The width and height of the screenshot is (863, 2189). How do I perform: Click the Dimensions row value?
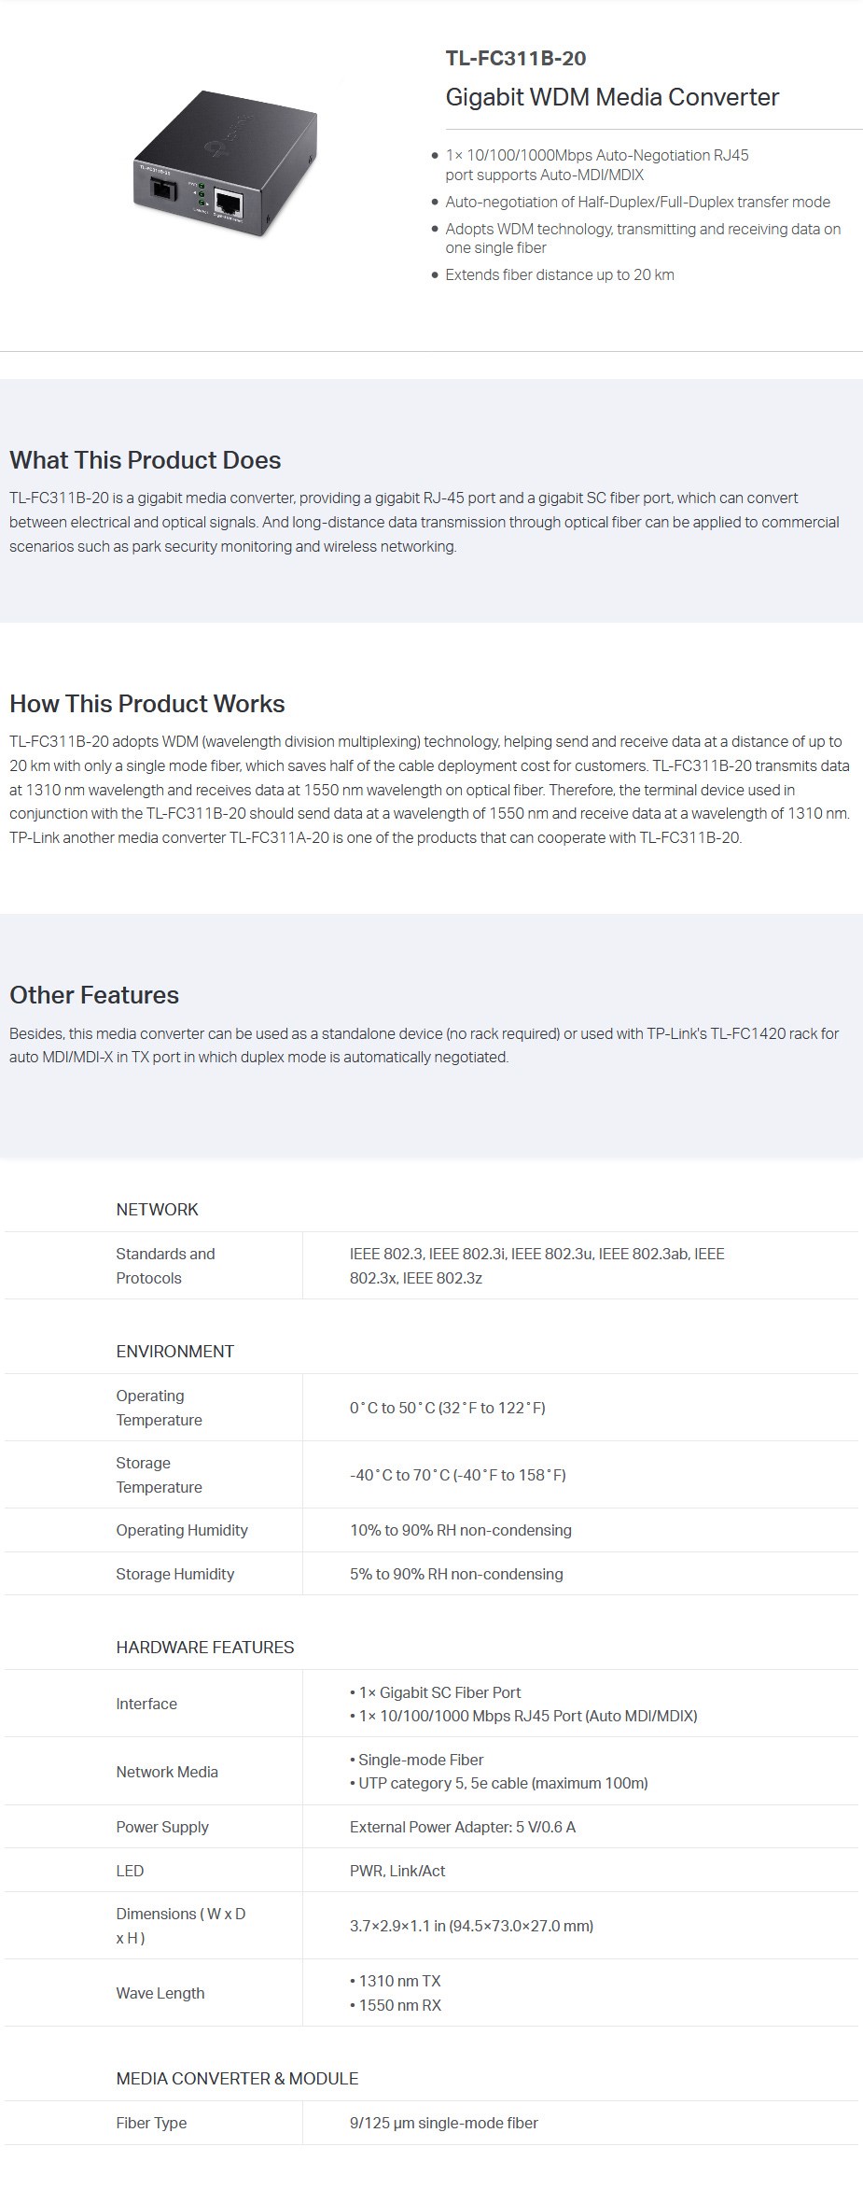pos(471,1926)
